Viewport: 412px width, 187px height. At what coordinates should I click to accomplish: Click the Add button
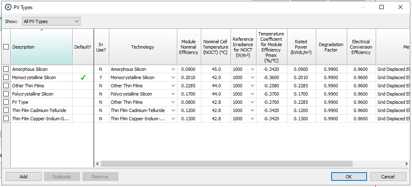click(24, 177)
